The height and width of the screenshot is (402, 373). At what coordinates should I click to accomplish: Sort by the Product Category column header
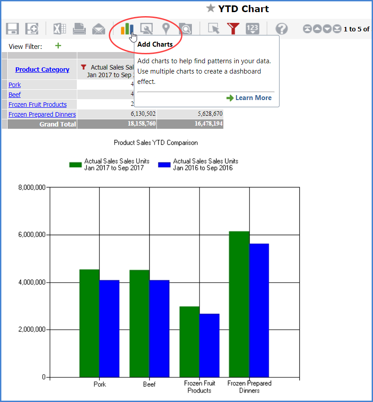42,69
